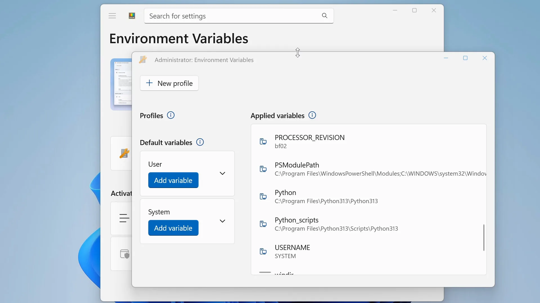Click the PSModulePath variable icon
Image resolution: width=540 pixels, height=303 pixels.
tap(263, 169)
